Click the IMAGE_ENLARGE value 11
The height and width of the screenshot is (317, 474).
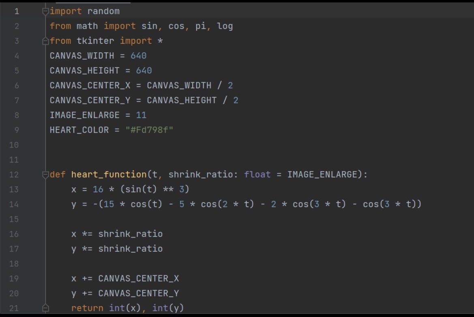pyautogui.click(x=141, y=115)
